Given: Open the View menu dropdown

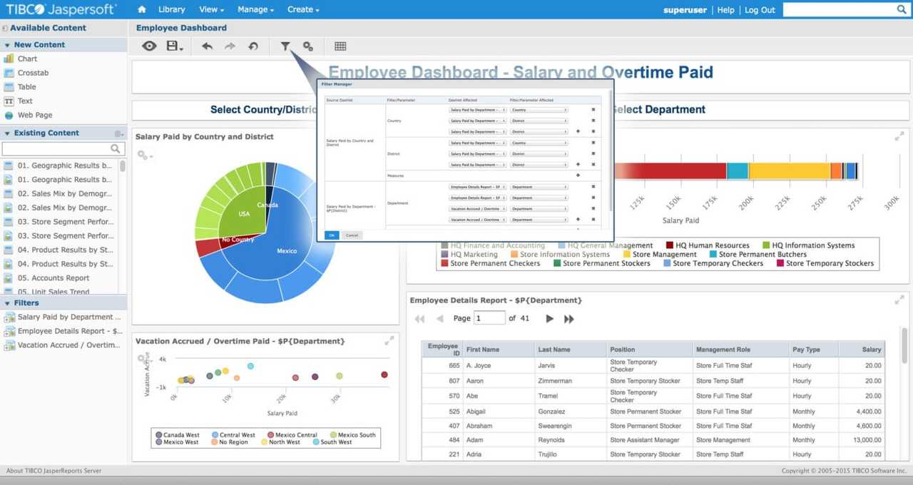Looking at the screenshot, I should click(211, 9).
